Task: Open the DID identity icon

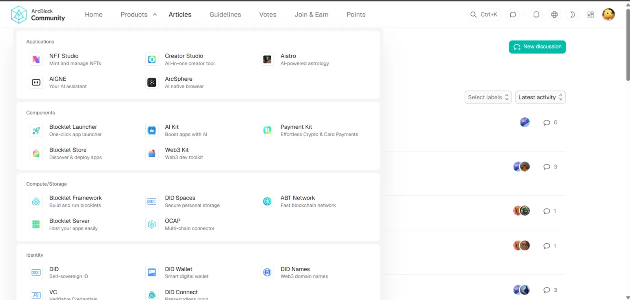Action: [36, 272]
